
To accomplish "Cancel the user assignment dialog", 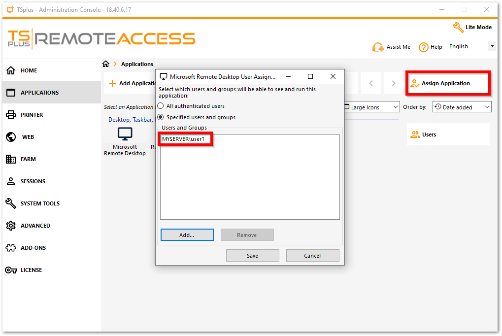I will (x=312, y=256).
